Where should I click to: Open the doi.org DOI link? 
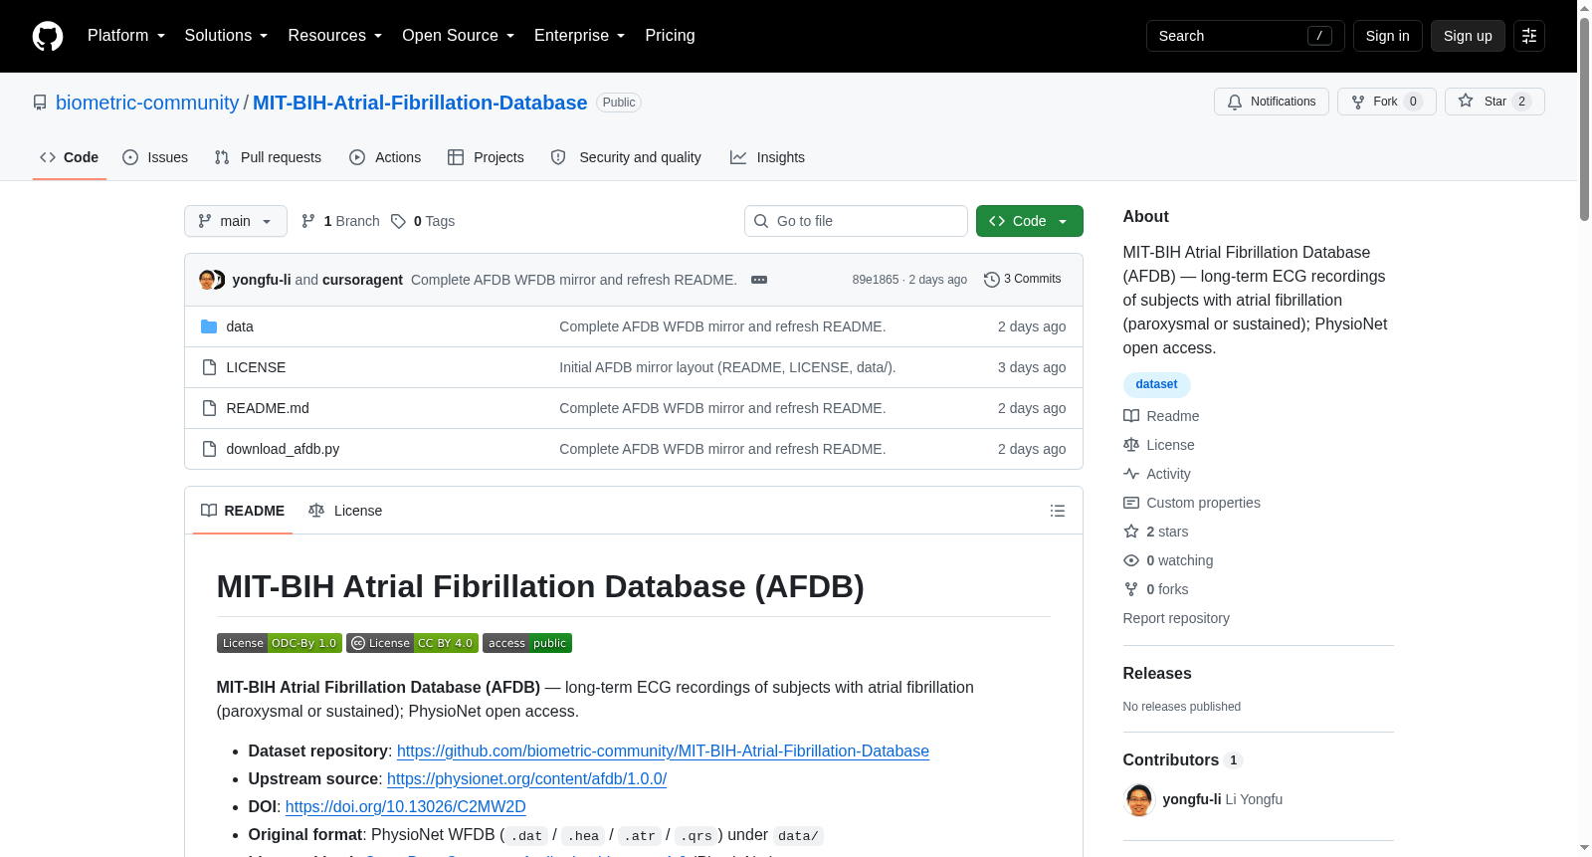(405, 806)
